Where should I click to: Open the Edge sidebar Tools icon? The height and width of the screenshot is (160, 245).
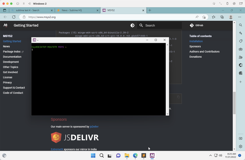(241, 49)
